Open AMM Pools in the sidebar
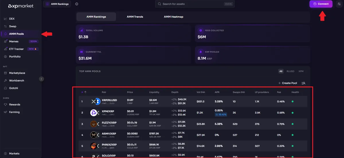 pyautogui.click(x=20, y=34)
